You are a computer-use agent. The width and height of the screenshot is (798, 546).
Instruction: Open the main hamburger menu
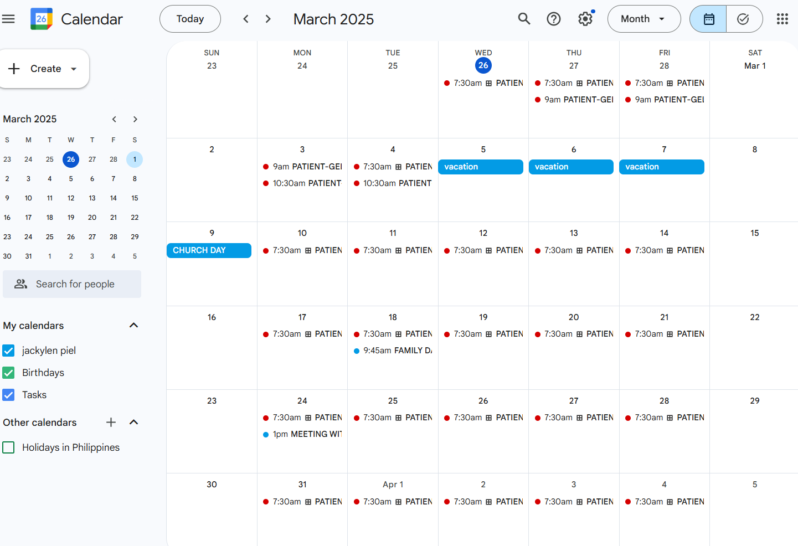(x=8, y=19)
